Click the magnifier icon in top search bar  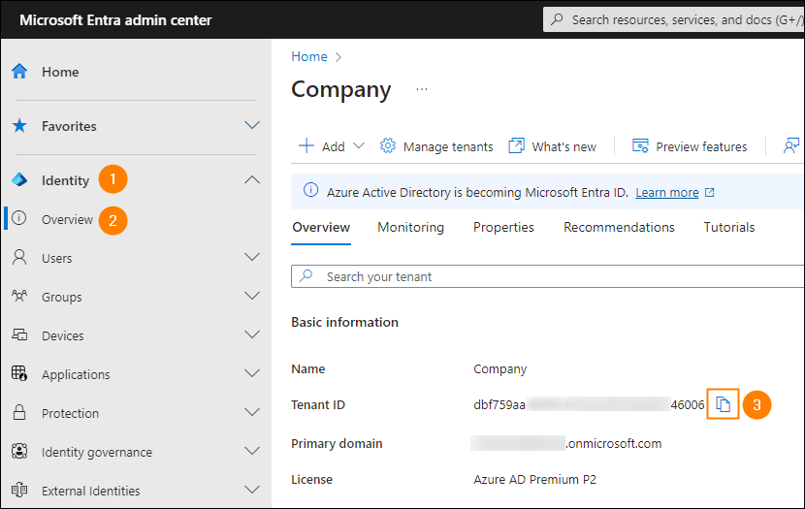(x=557, y=19)
